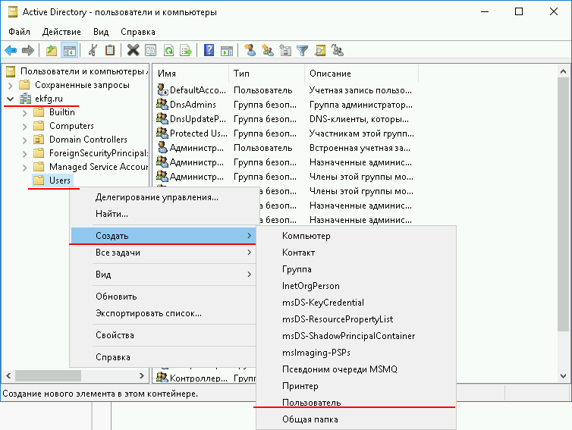Expand the Computers folder
Screen dimensions: 572x430
[x=24, y=127]
